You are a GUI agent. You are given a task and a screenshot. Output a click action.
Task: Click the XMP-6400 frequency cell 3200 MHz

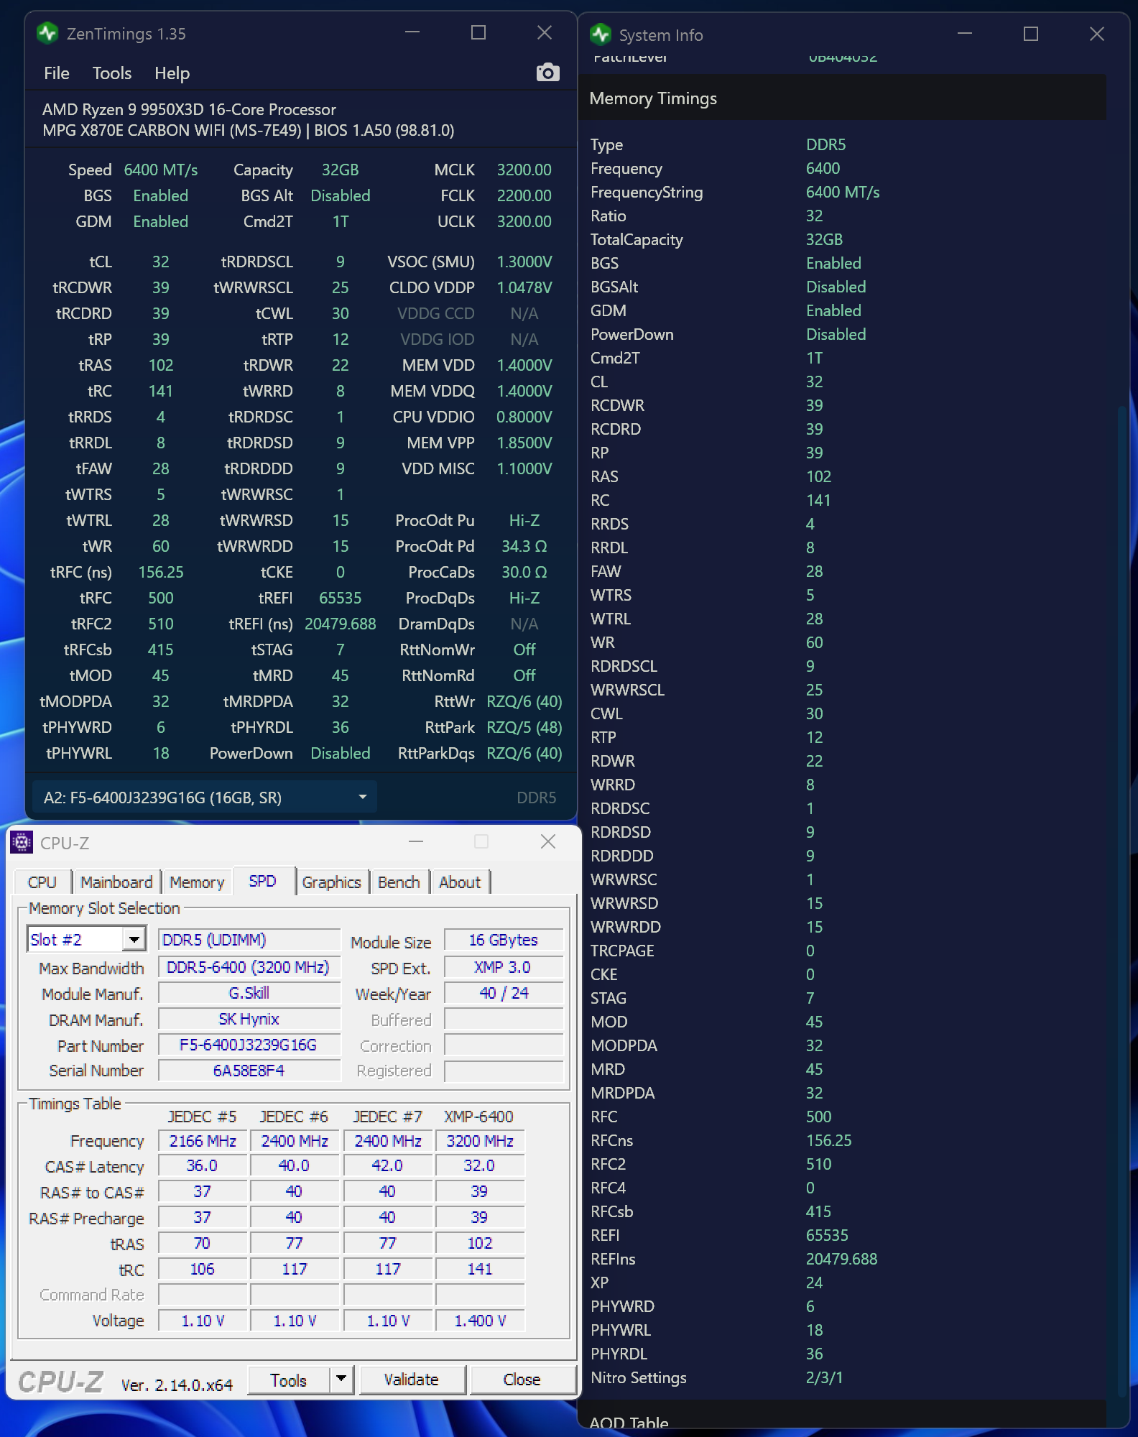pos(480,1141)
